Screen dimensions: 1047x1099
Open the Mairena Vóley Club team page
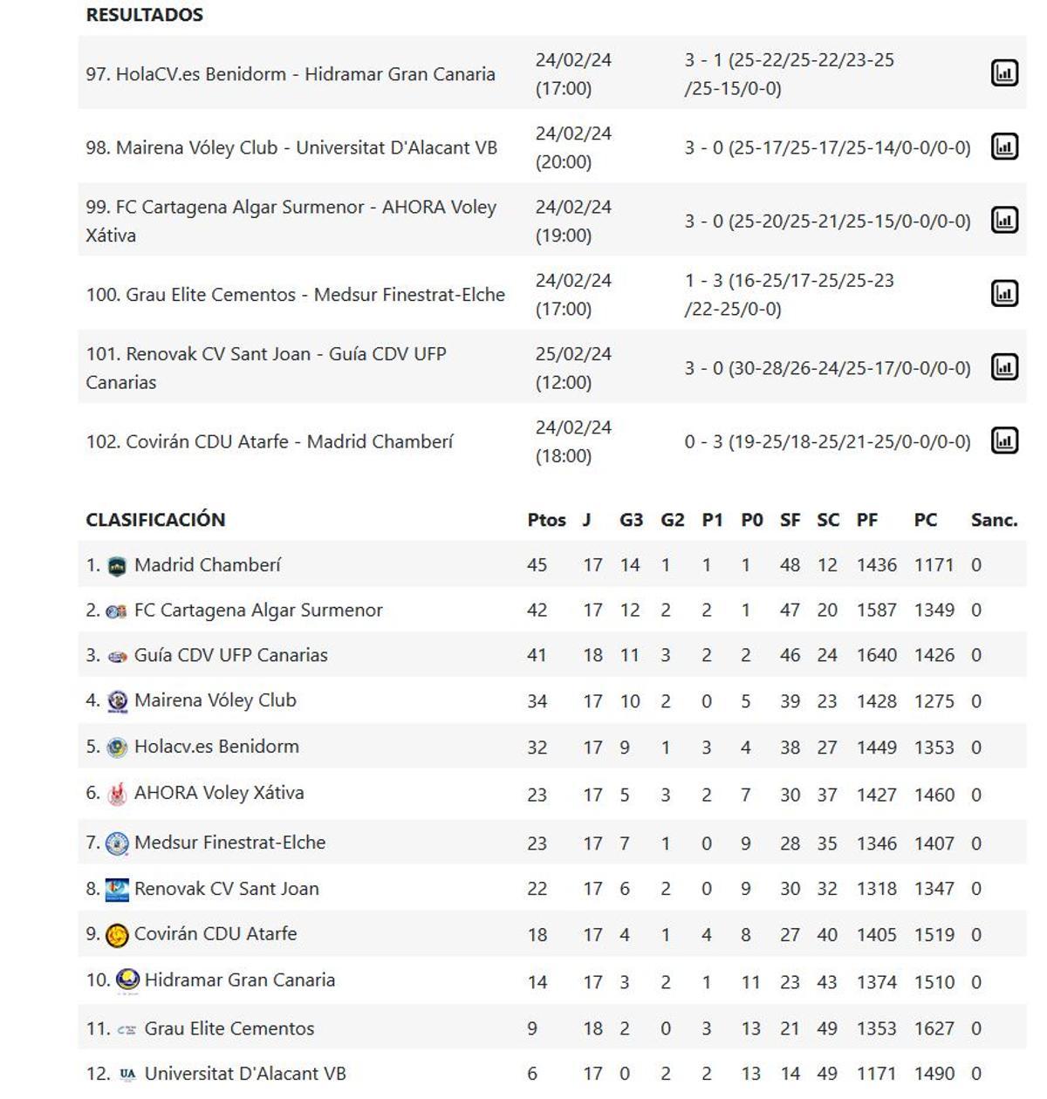click(x=215, y=700)
